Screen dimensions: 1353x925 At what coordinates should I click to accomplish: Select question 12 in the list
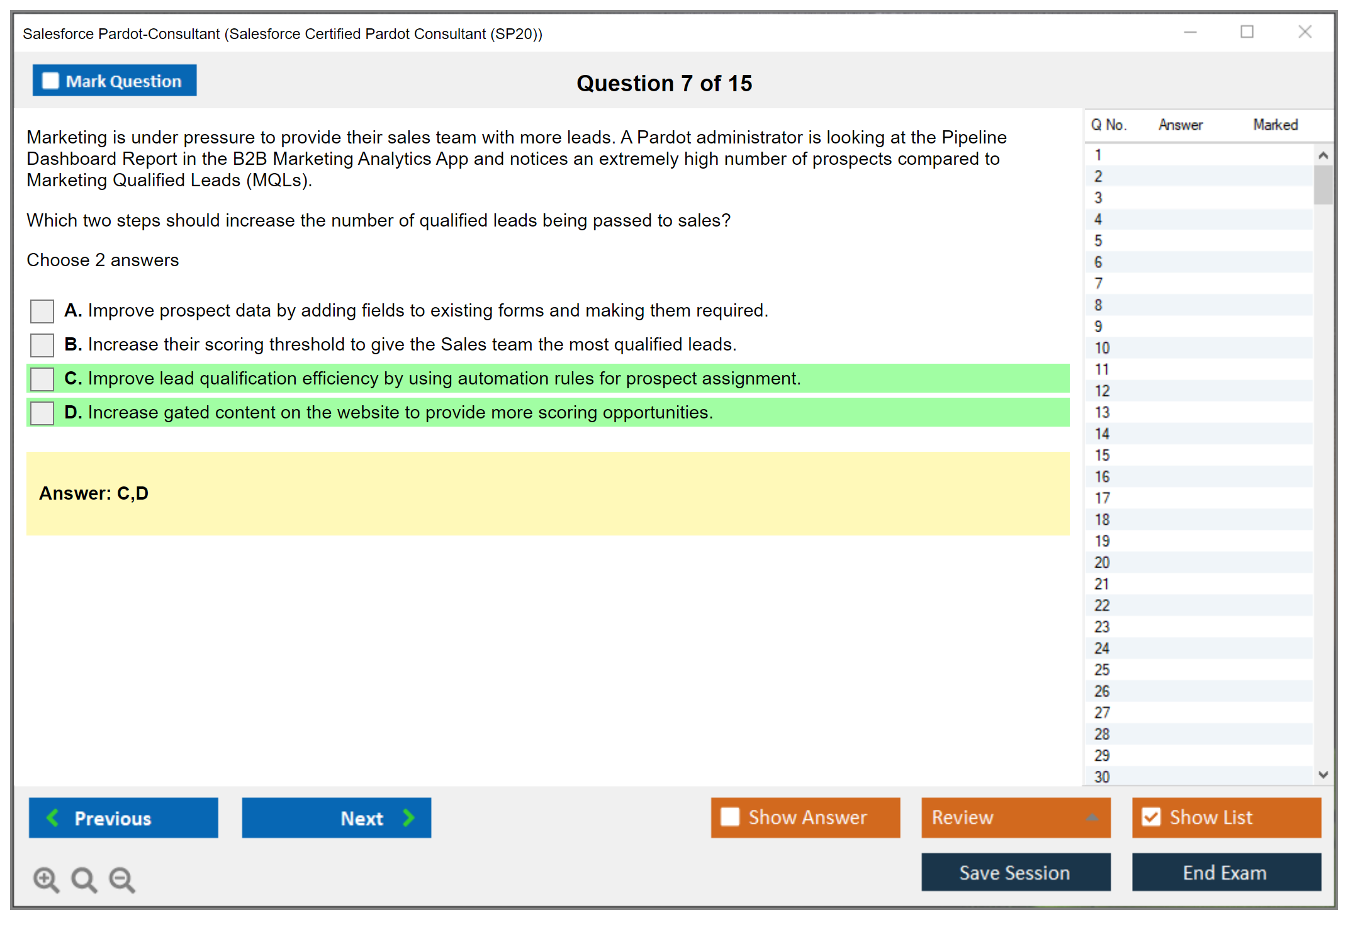[x=1102, y=391]
